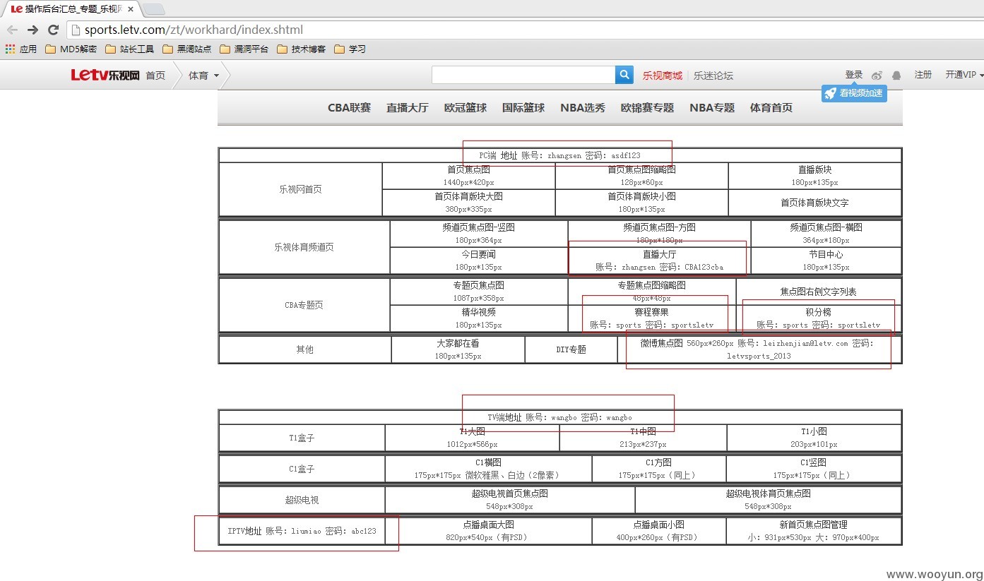Open the 国际篮球 nav item
984x581 pixels.
click(523, 107)
